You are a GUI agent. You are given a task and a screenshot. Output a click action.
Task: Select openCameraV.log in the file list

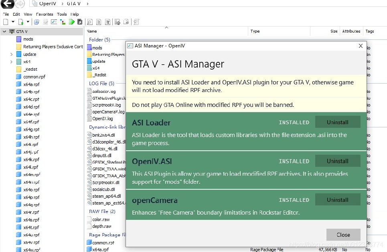click(106, 112)
